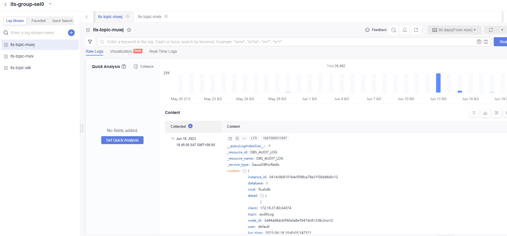Screen dimensions: 507x236
Task: Copy the log entry with copy icon
Action: [230, 138]
